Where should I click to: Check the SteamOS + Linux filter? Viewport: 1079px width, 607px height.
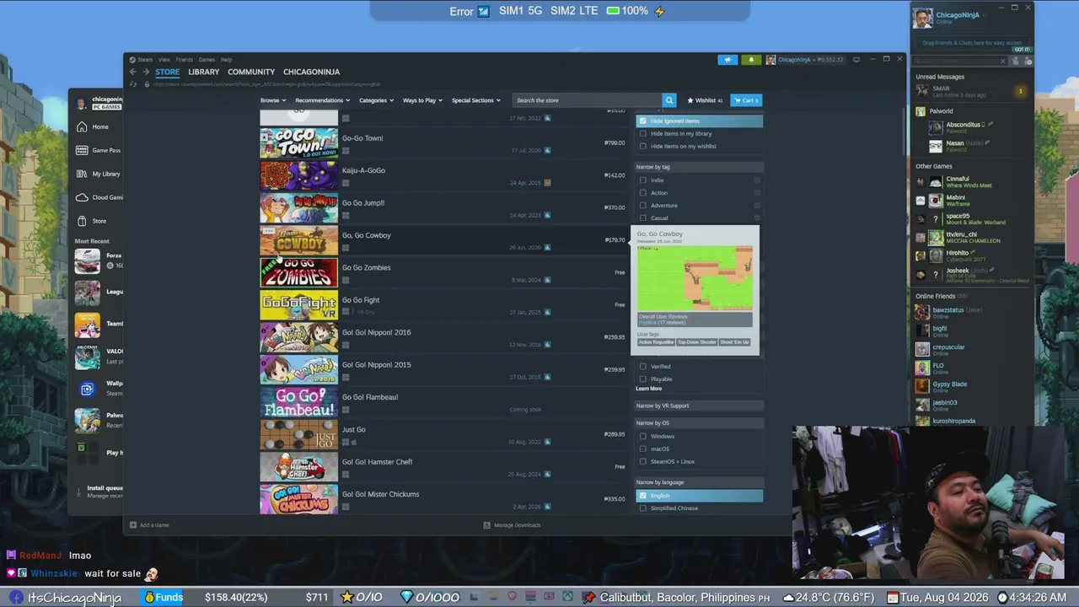point(643,461)
